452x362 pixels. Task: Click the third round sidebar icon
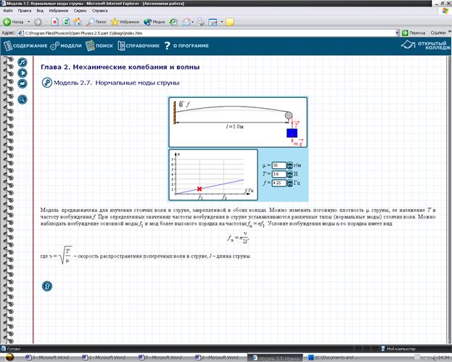coord(22,83)
